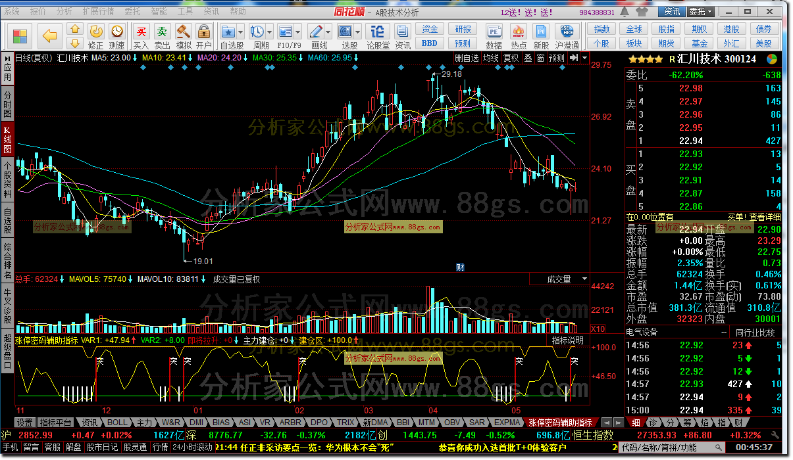Click the 指数 button
Image resolution: width=793 pixels, height=460 pixels.
pyautogui.click(x=601, y=30)
